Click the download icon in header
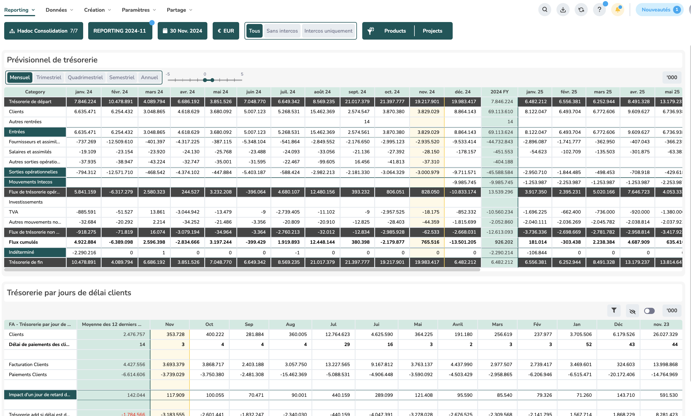The image size is (691, 416). click(563, 10)
